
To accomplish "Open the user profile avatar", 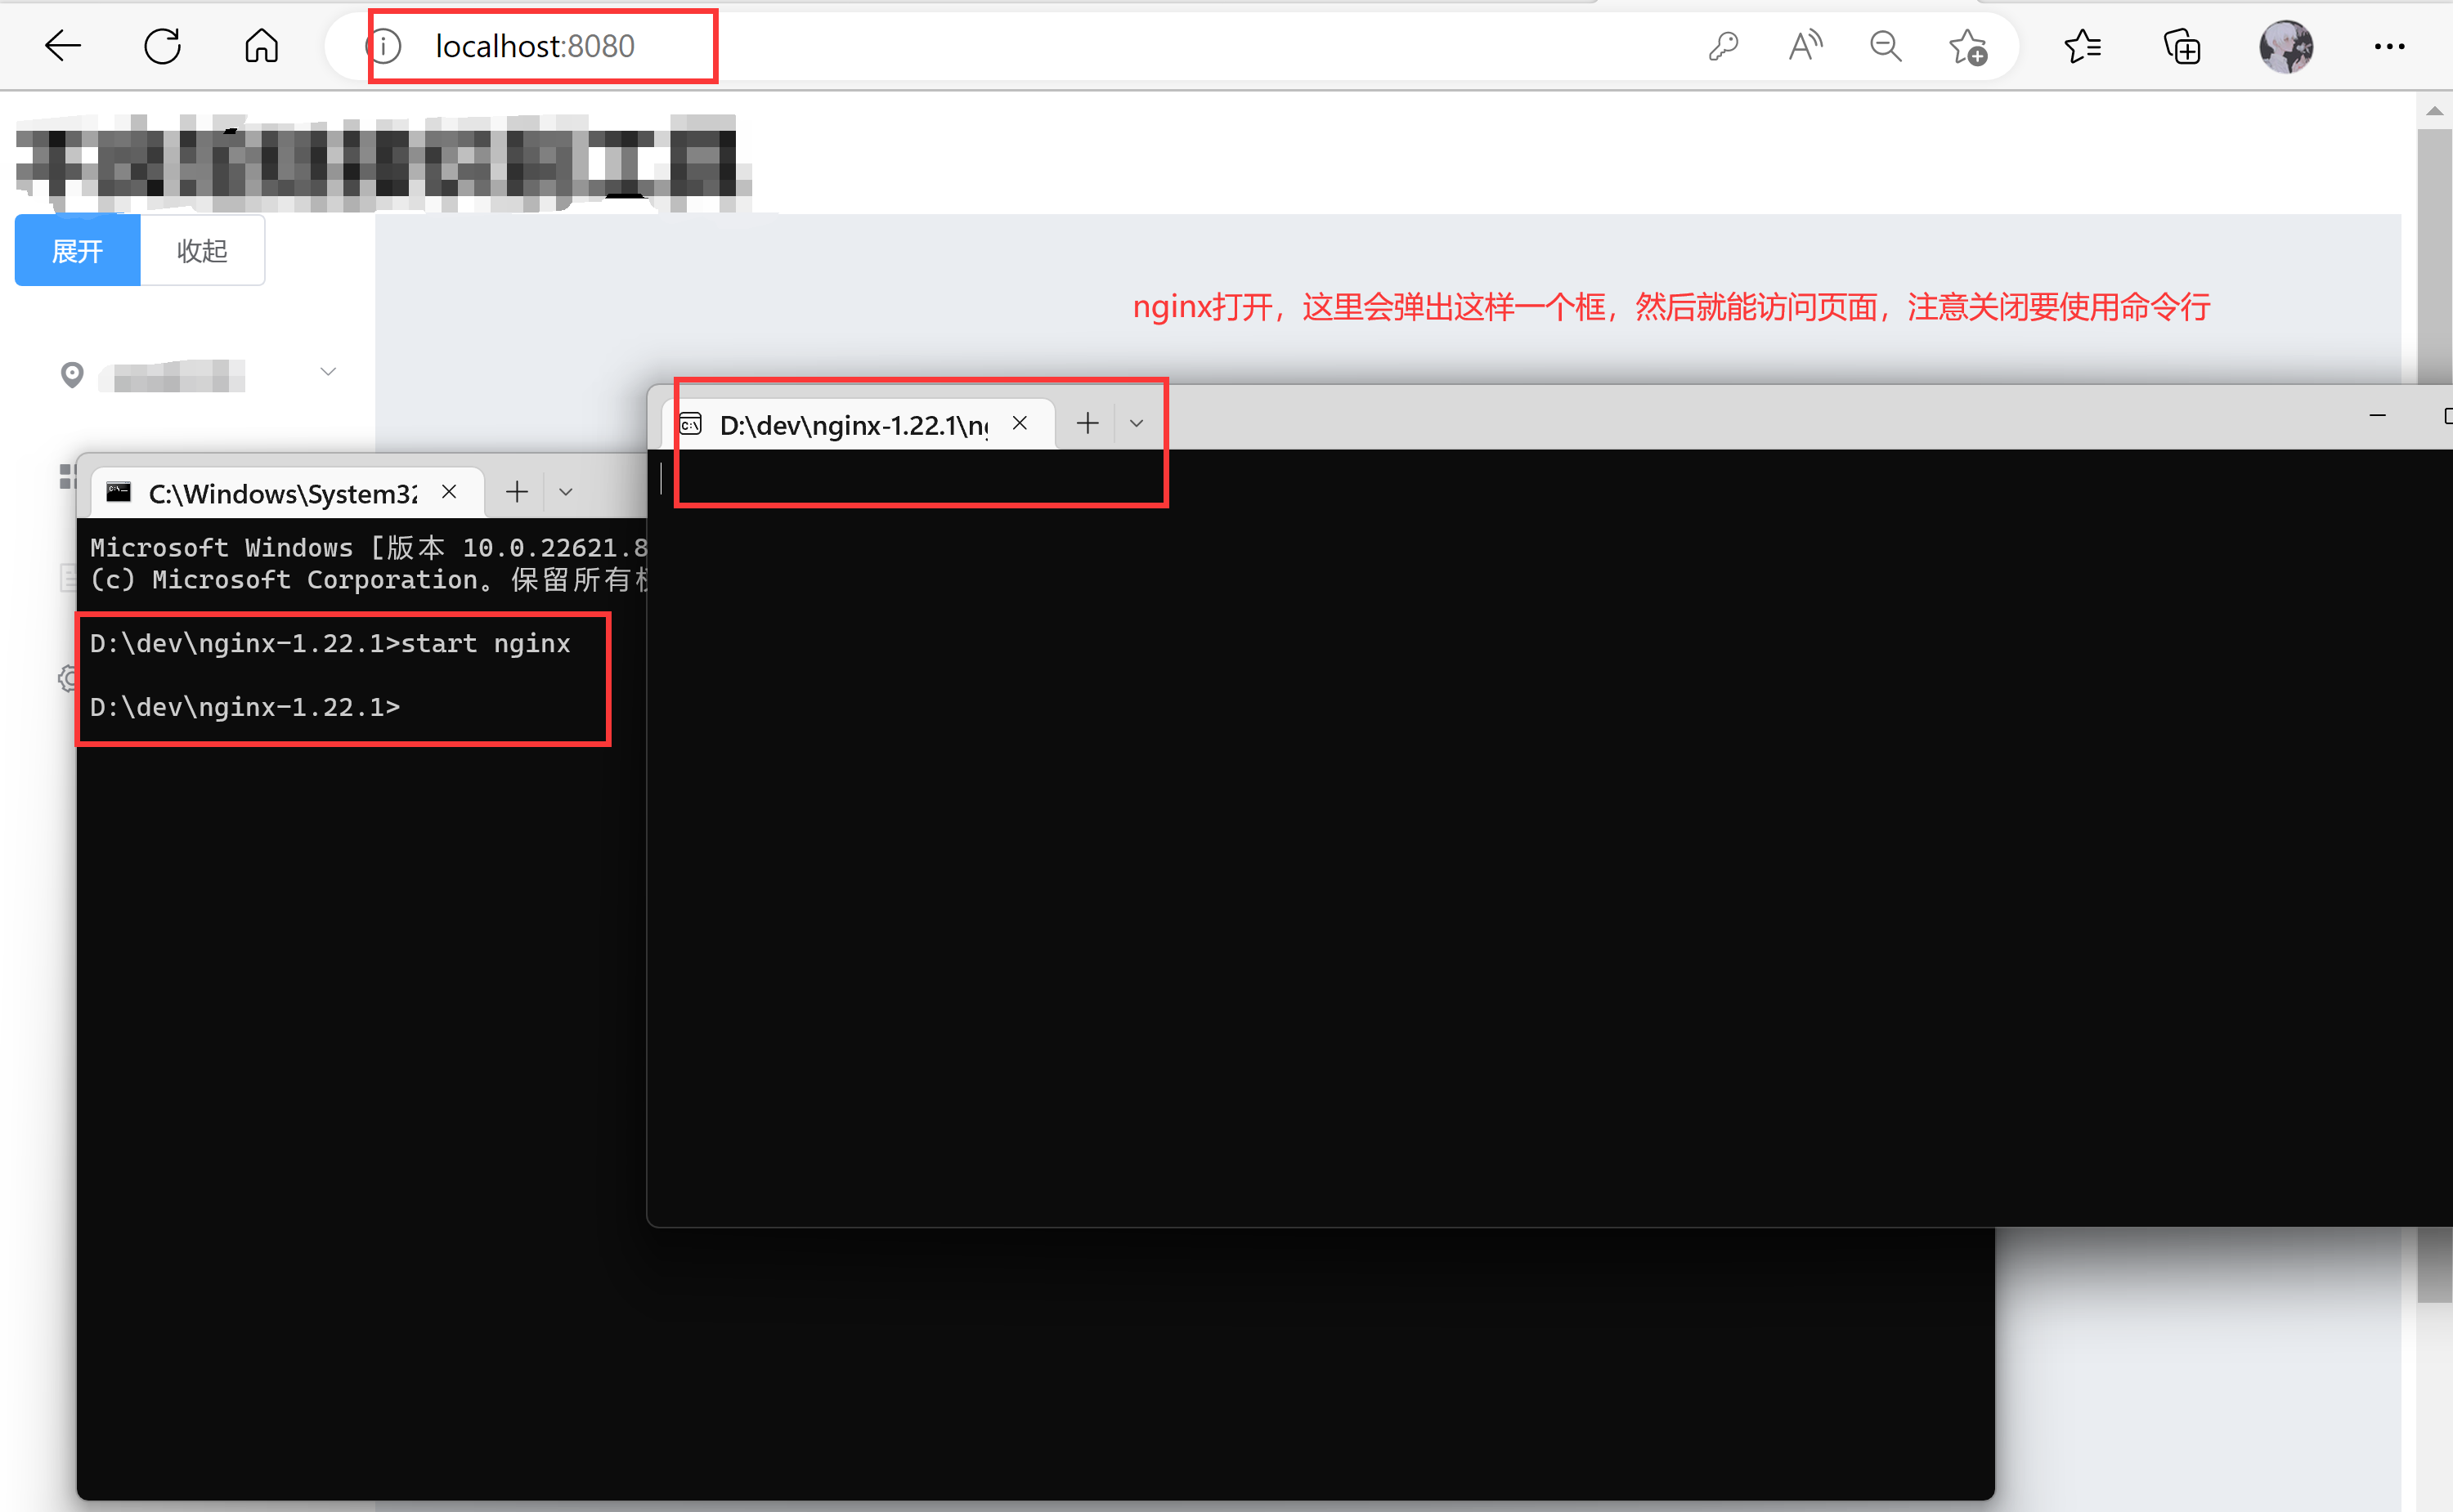I will (x=2286, y=46).
